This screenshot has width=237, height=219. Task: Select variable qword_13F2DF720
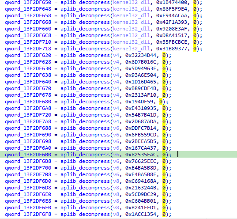coord(28,115)
